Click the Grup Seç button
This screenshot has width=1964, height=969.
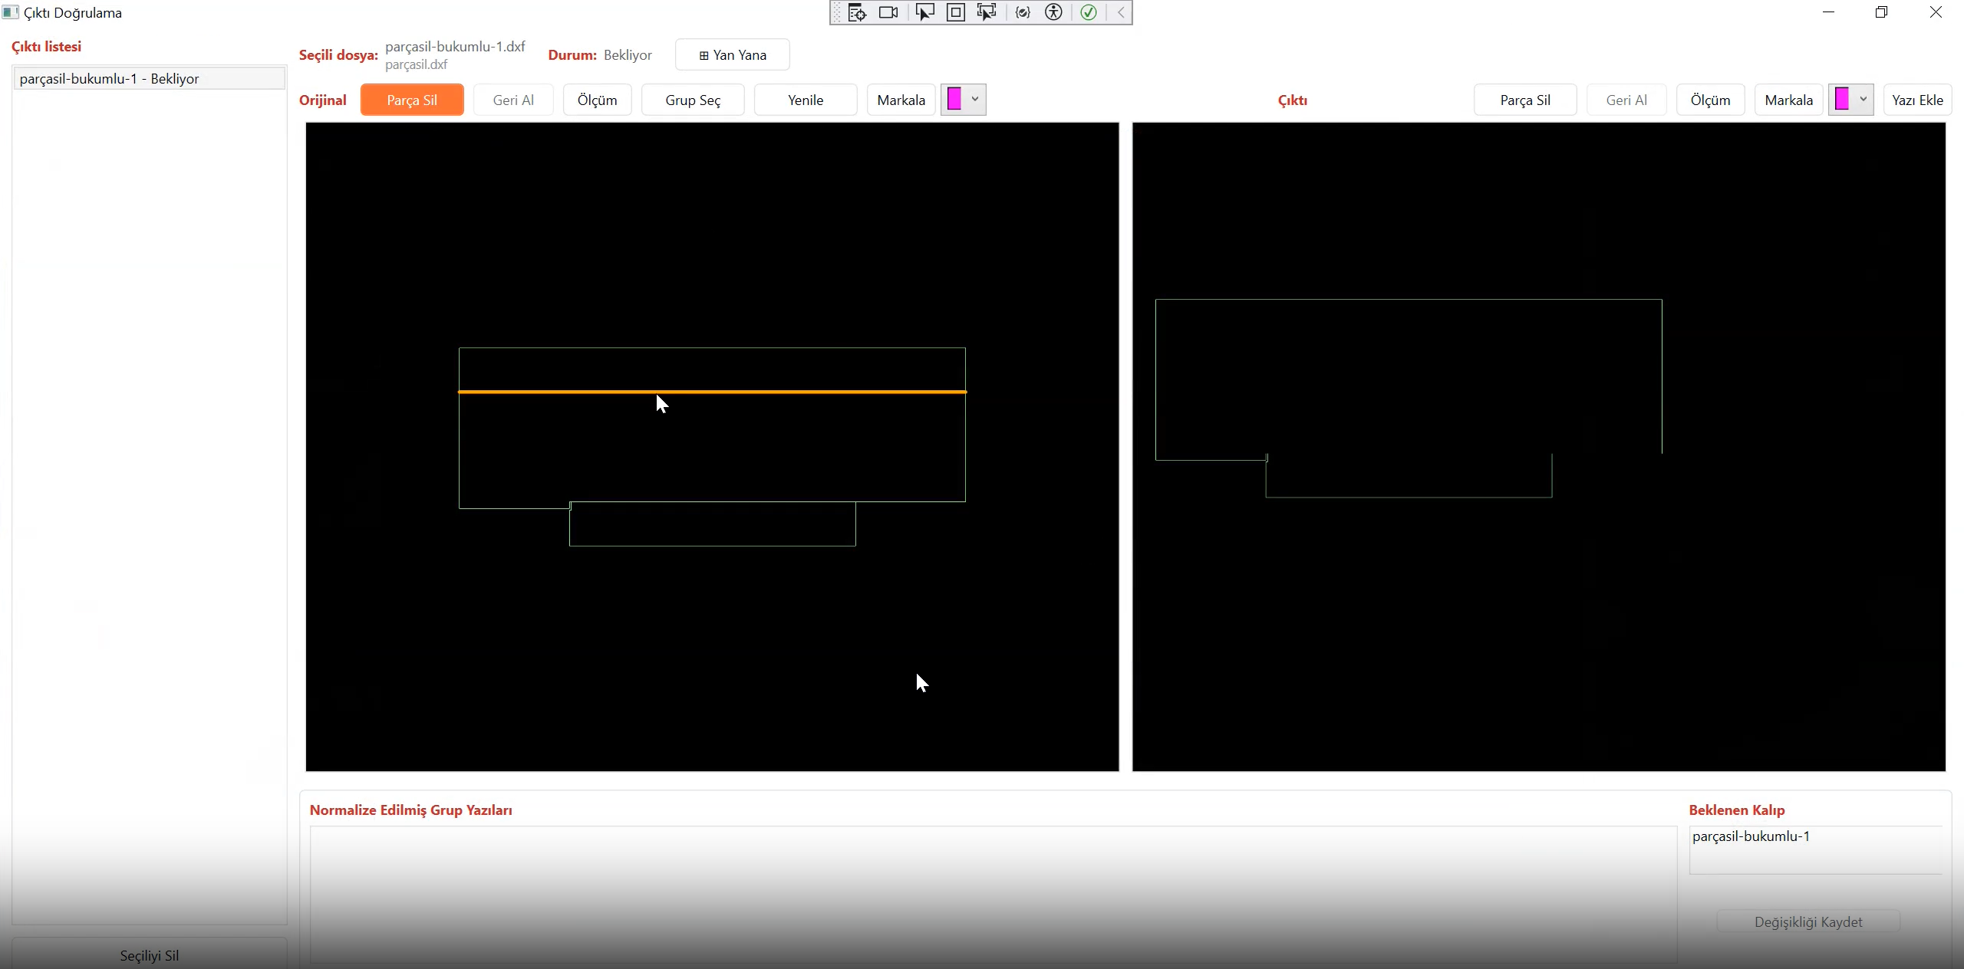click(692, 100)
